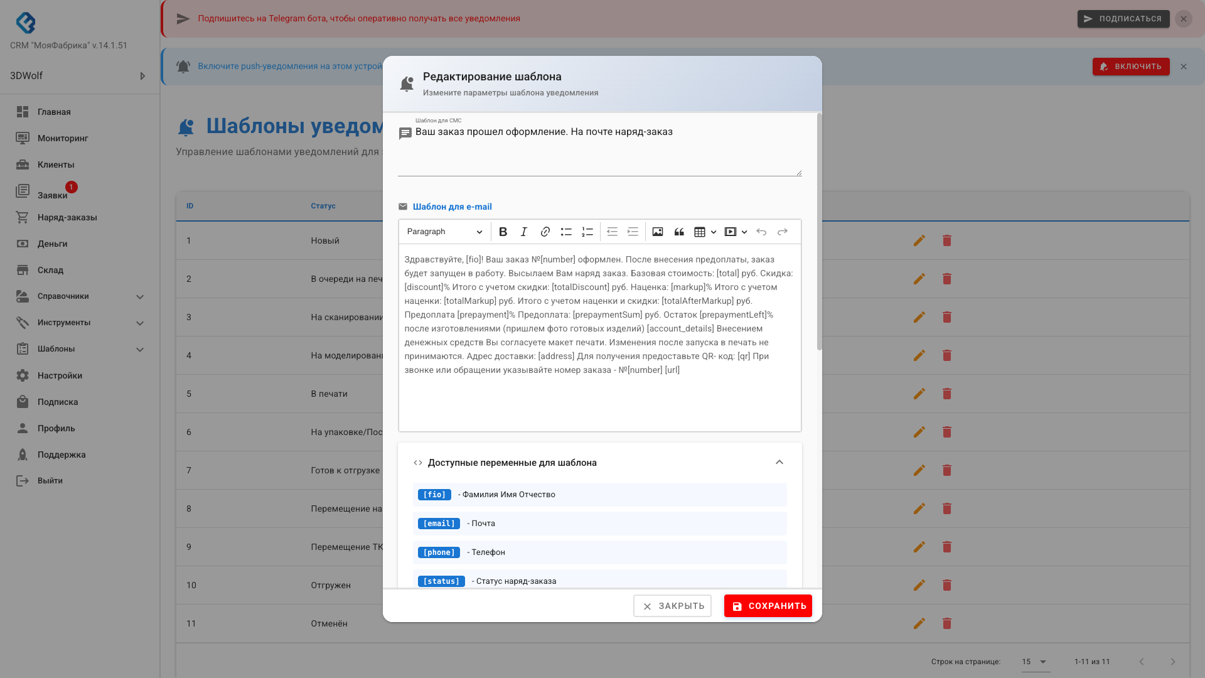Collapse the available template variables section
This screenshot has width=1205, height=678.
pyautogui.click(x=779, y=462)
